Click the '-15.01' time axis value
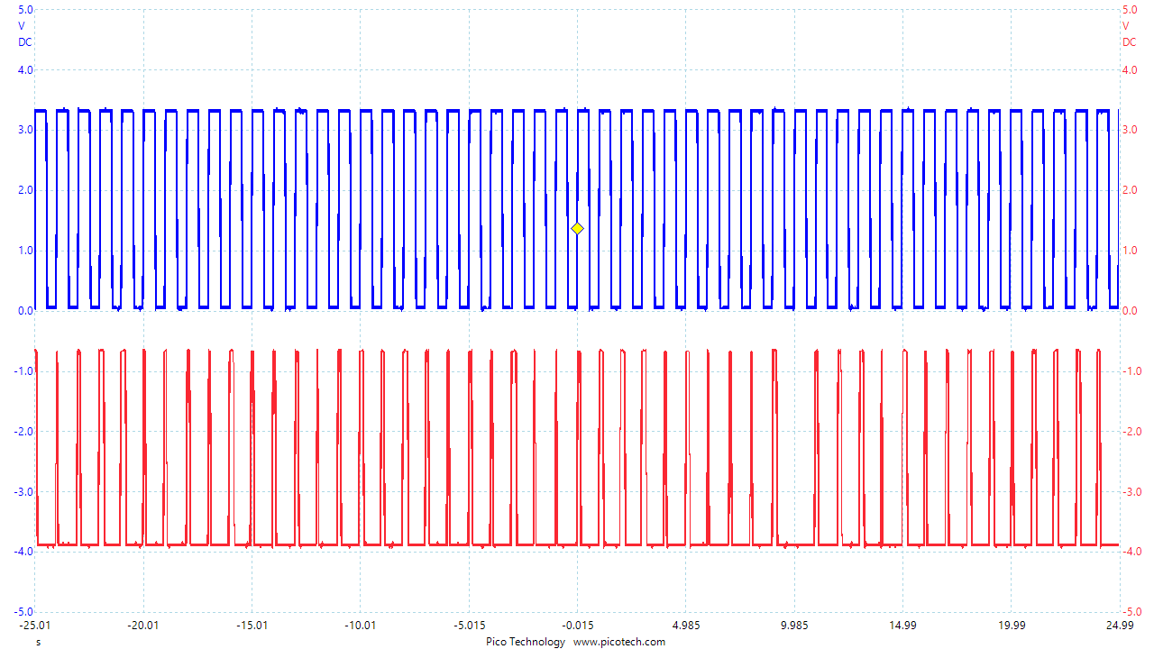 tap(252, 626)
